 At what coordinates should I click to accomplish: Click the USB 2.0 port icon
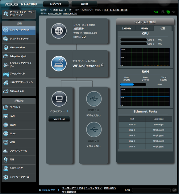94,129
